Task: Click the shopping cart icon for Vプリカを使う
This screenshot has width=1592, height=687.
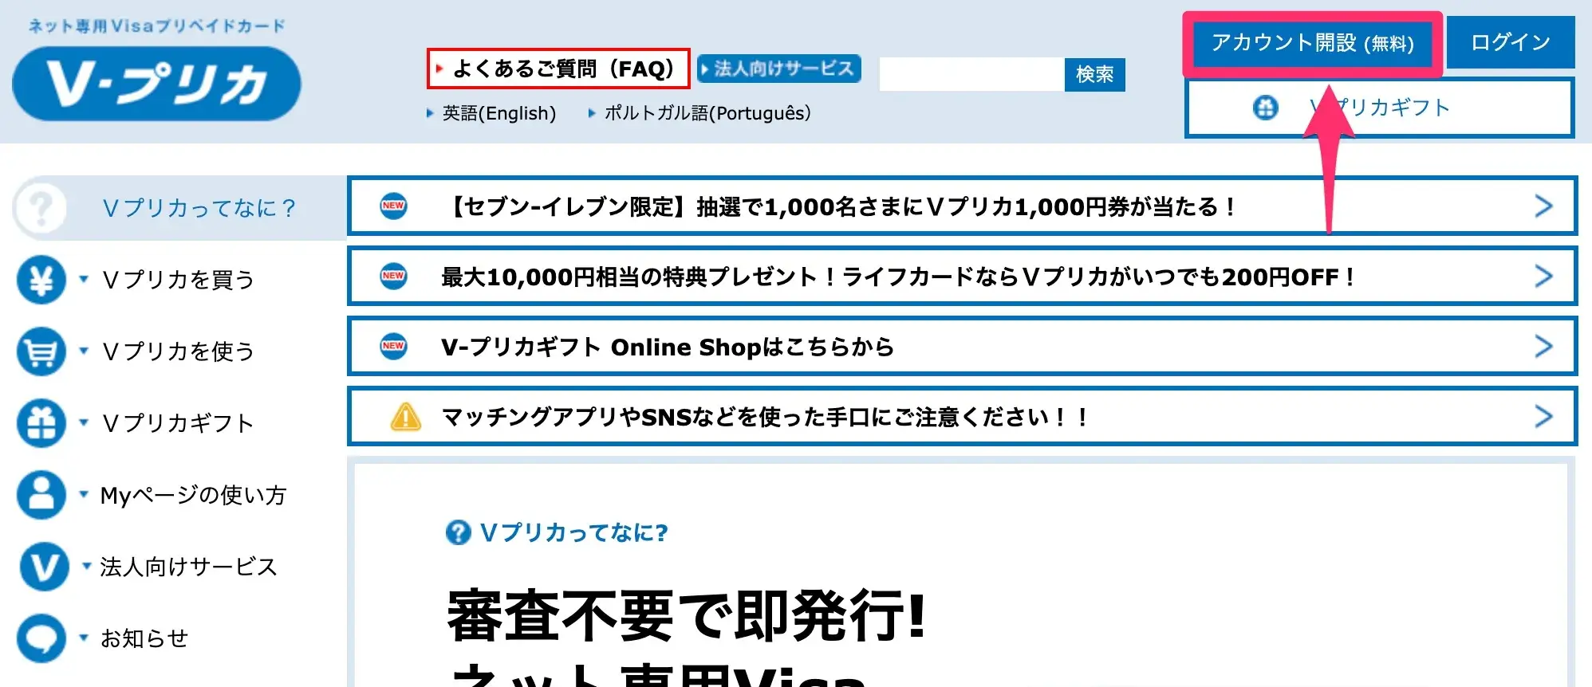Action: 41,351
